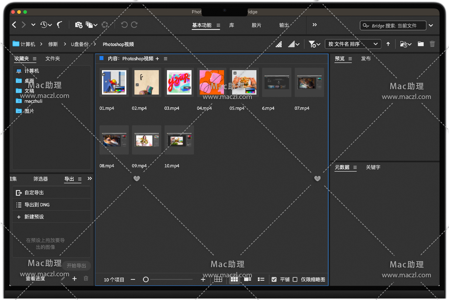Switch to list view icon

(261, 279)
